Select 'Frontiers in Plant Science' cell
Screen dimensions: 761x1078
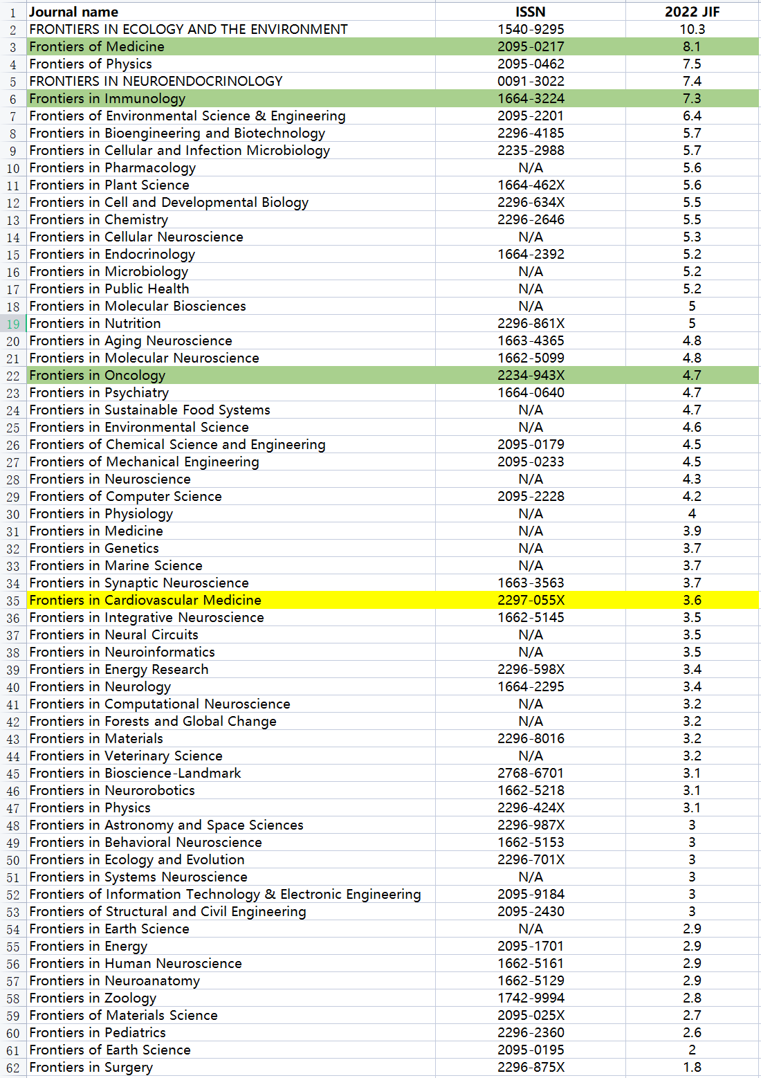[231, 185]
